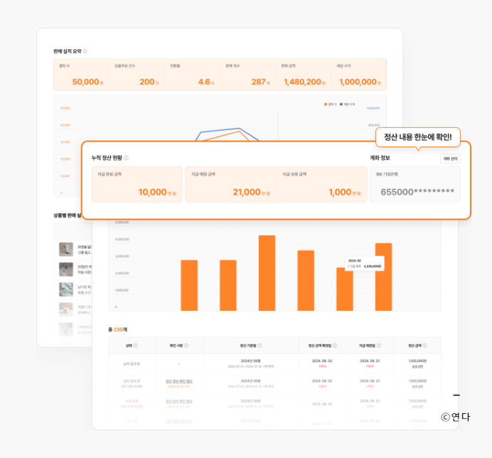Viewport: 492px width, 458px height.
Task: Click info icon beside 누적 정산 현황 heading
Action: (126, 158)
